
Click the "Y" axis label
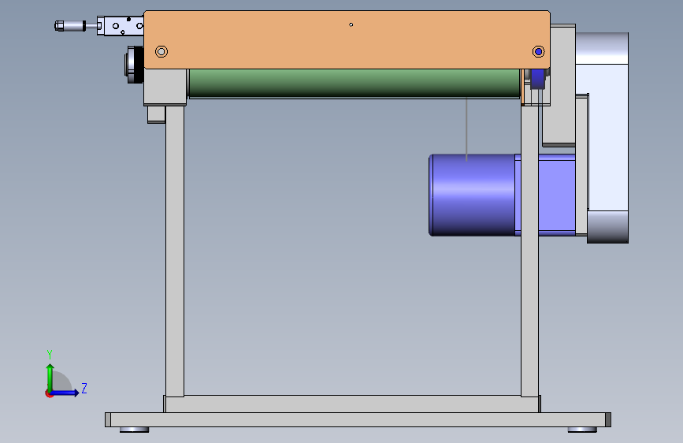pyautogui.click(x=50, y=354)
